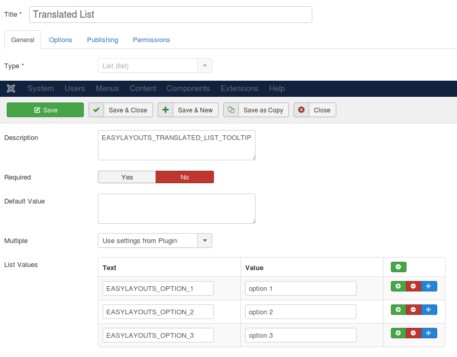Open the Users menu
This screenshot has height=357, width=457.
pyautogui.click(x=75, y=88)
